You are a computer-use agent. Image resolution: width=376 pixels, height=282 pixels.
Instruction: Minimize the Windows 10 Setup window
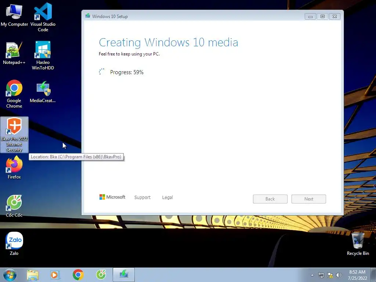310,16
